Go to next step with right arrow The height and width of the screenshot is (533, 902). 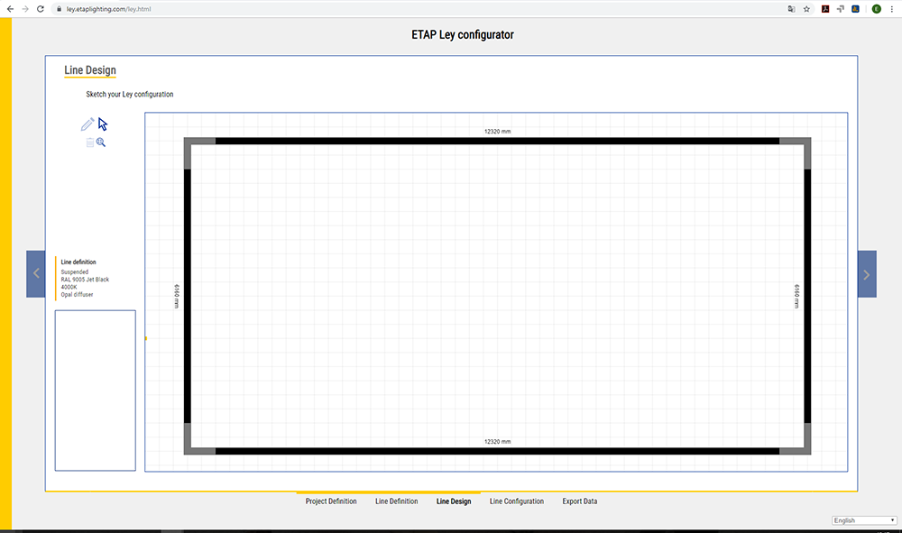867,273
